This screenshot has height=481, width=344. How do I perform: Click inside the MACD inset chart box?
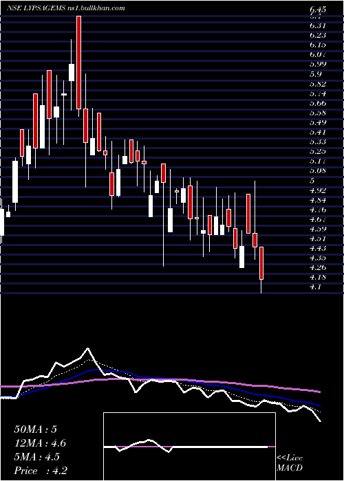(189, 447)
